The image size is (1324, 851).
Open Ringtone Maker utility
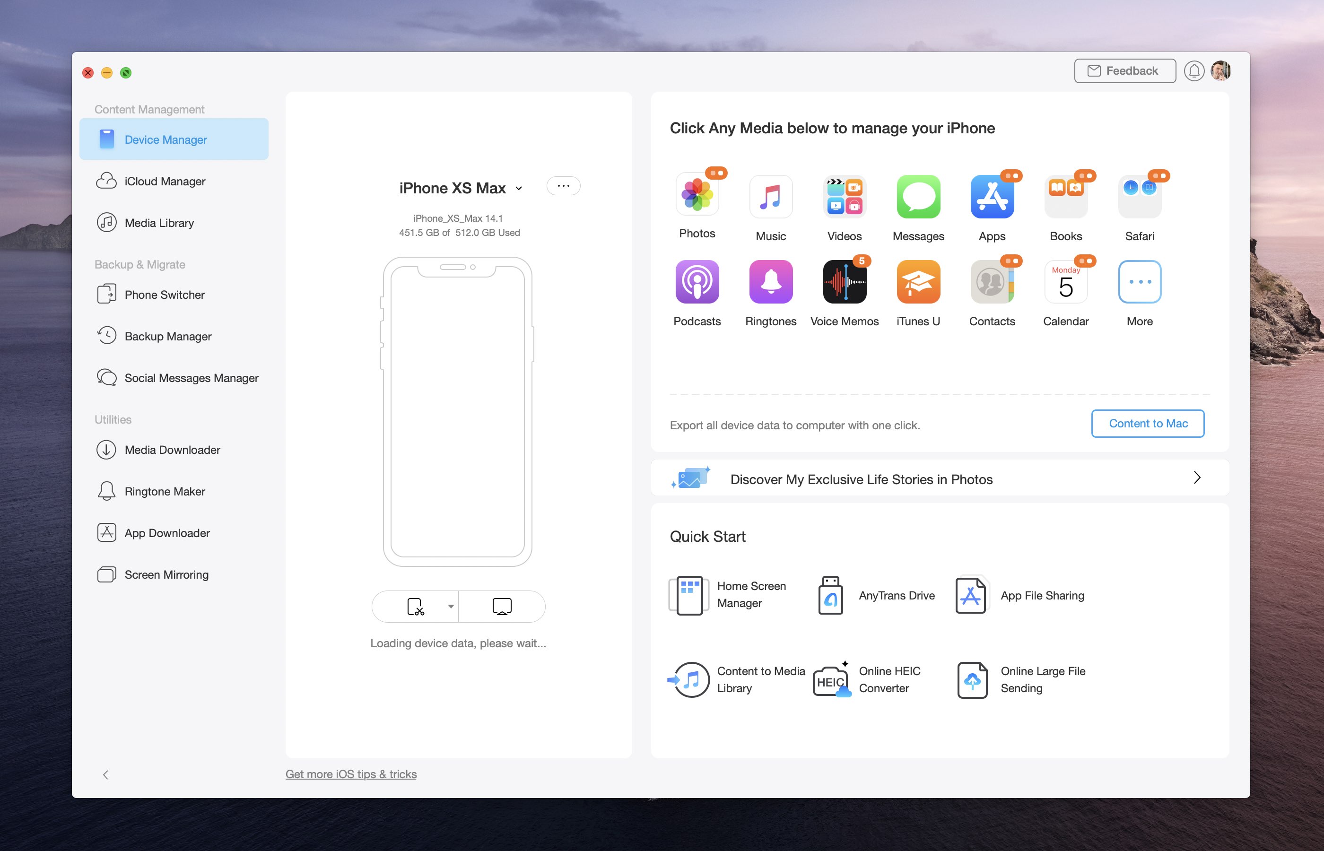click(x=174, y=491)
